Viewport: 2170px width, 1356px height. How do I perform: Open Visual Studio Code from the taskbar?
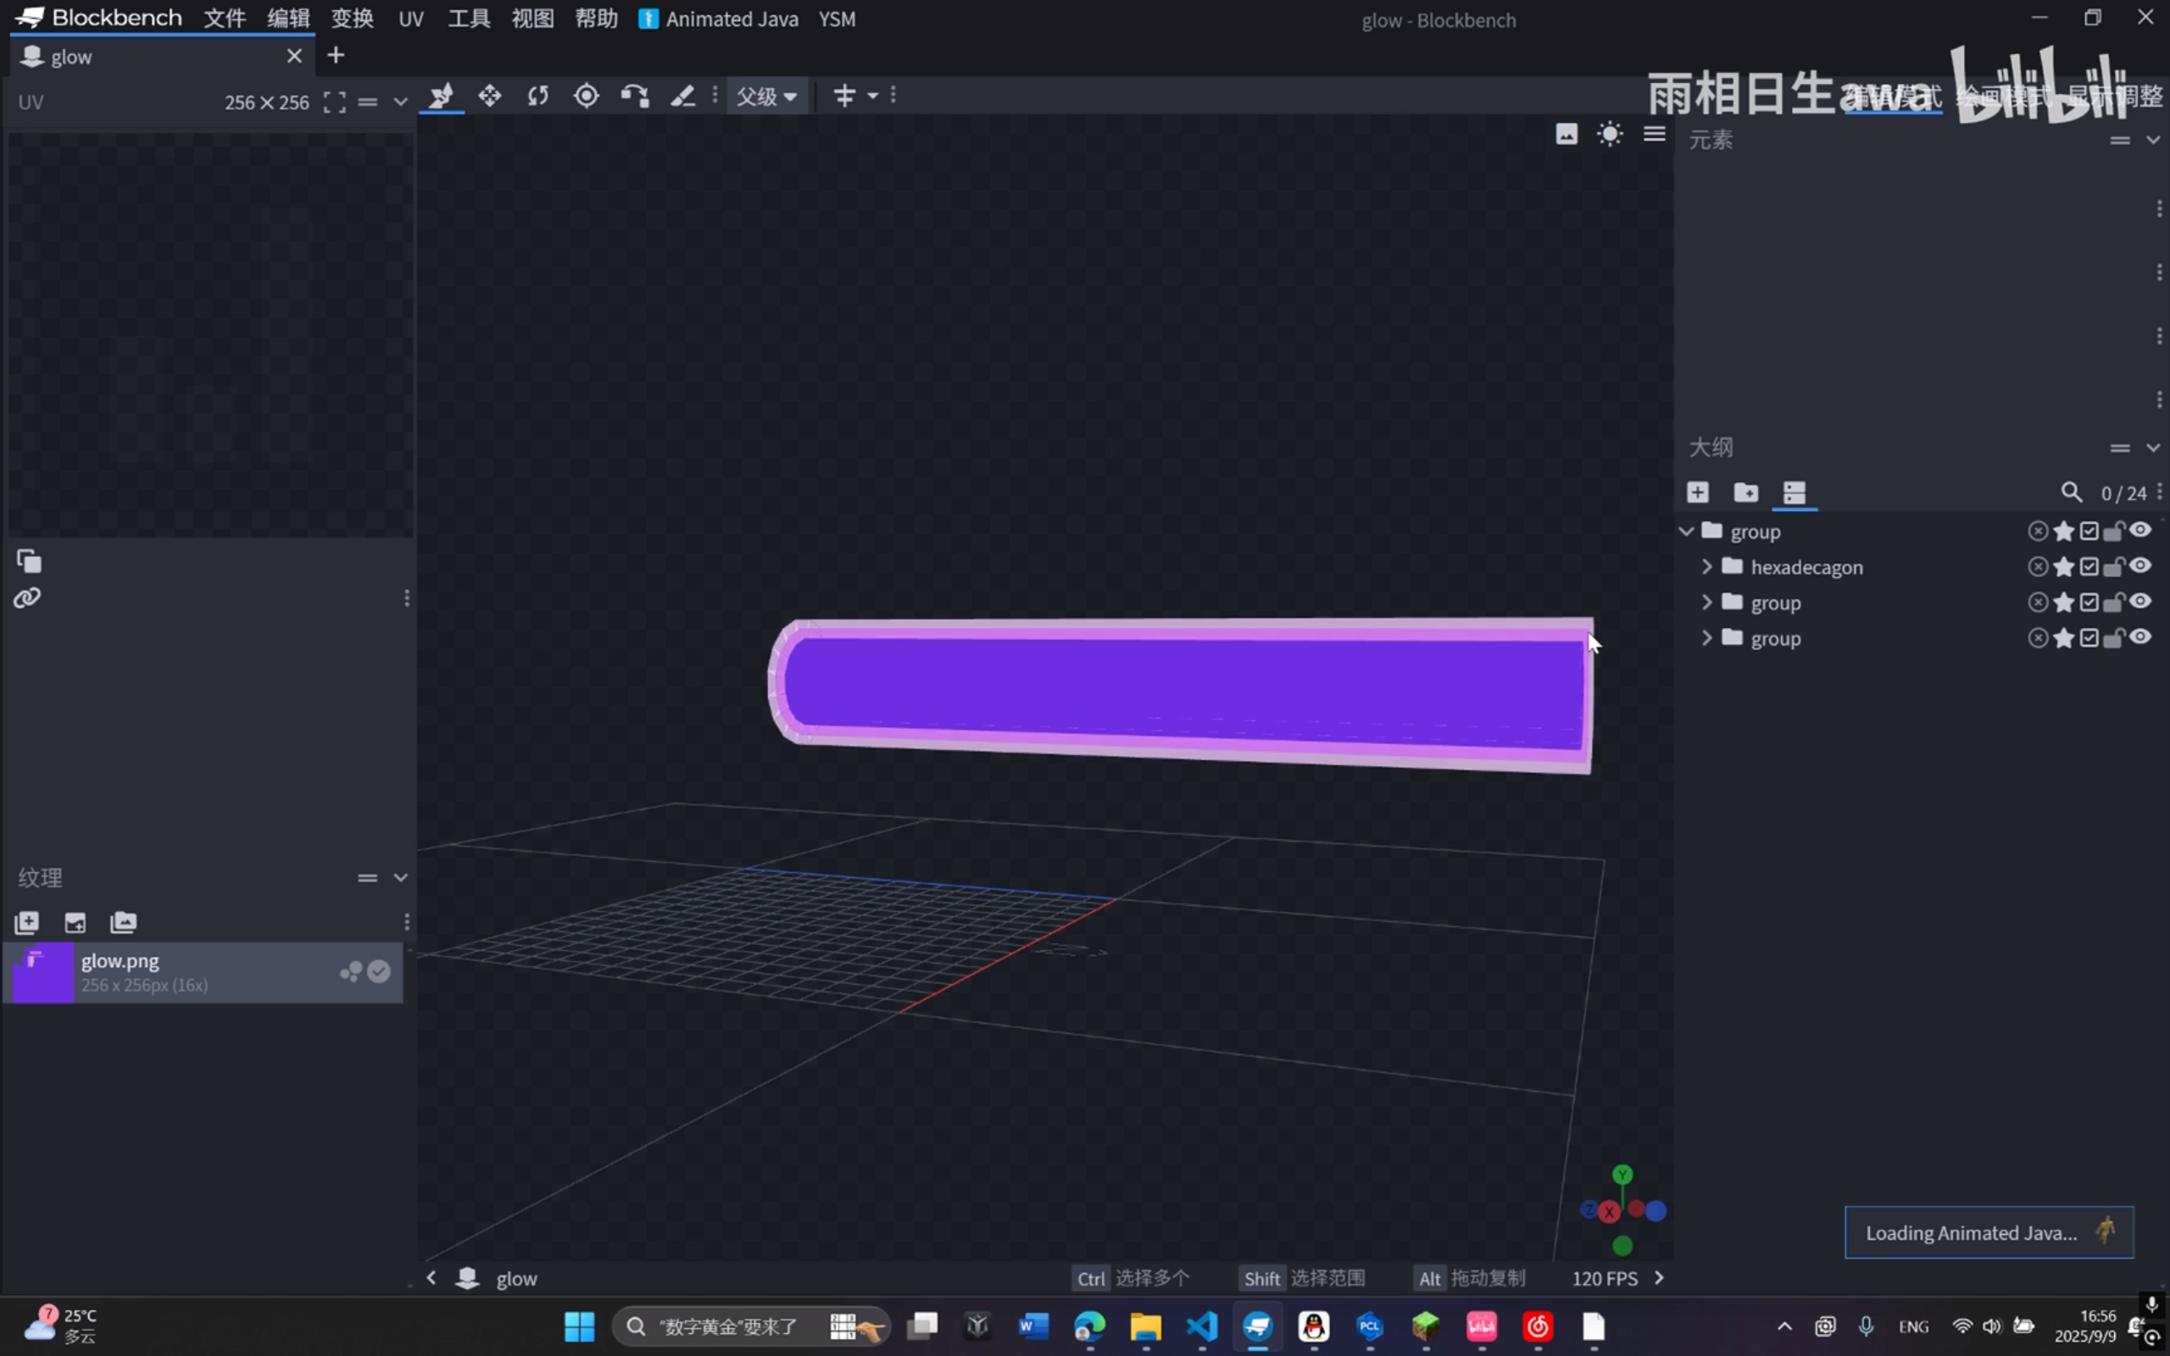coord(1202,1325)
